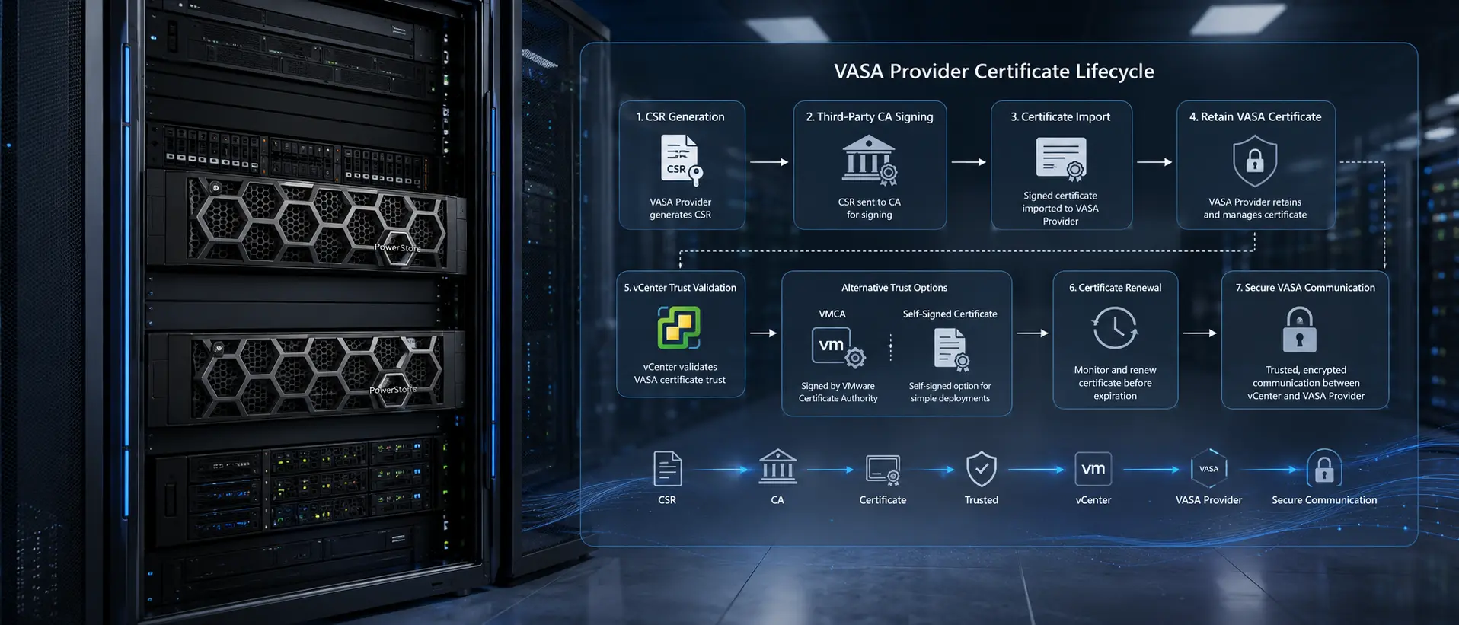The image size is (1459, 625).
Task: Click the "3. Certificate Import" heading
Action: [1060, 117]
